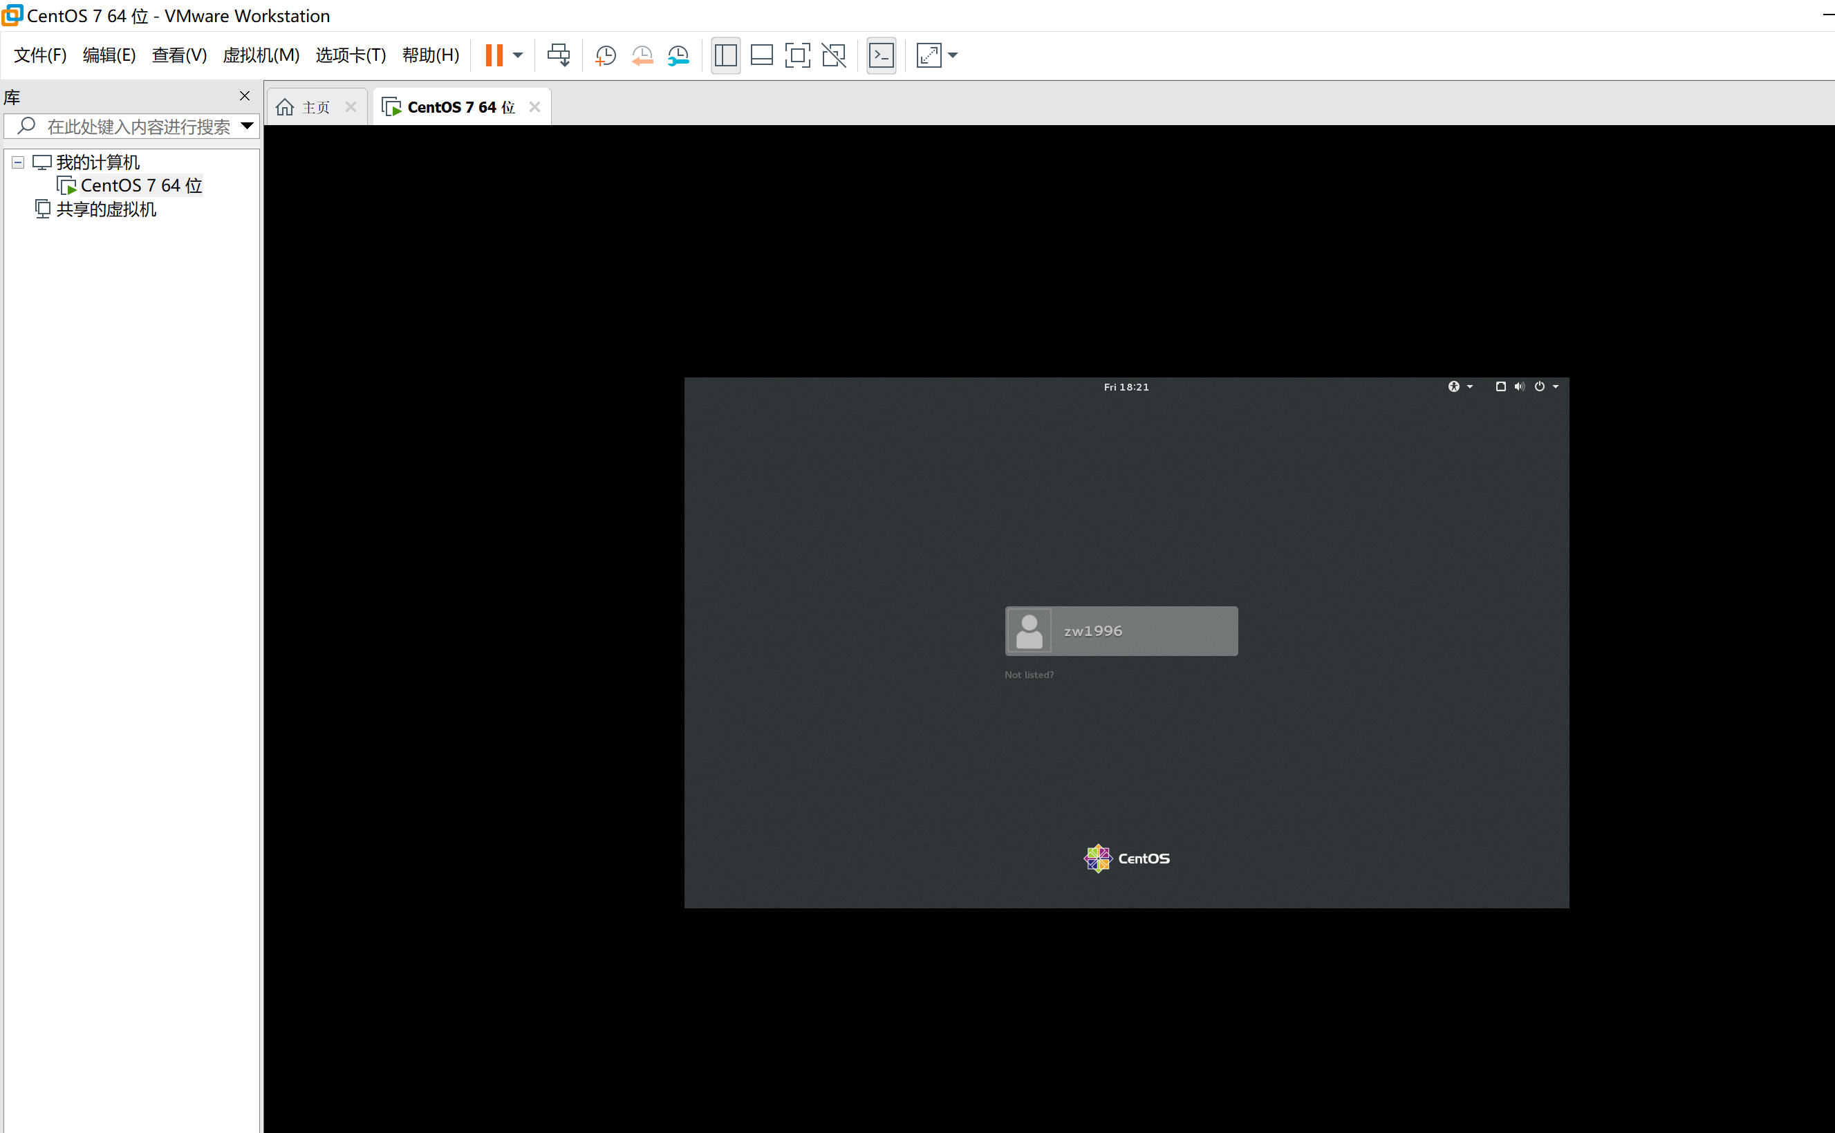Select the zw1996 user to log in

coord(1120,630)
